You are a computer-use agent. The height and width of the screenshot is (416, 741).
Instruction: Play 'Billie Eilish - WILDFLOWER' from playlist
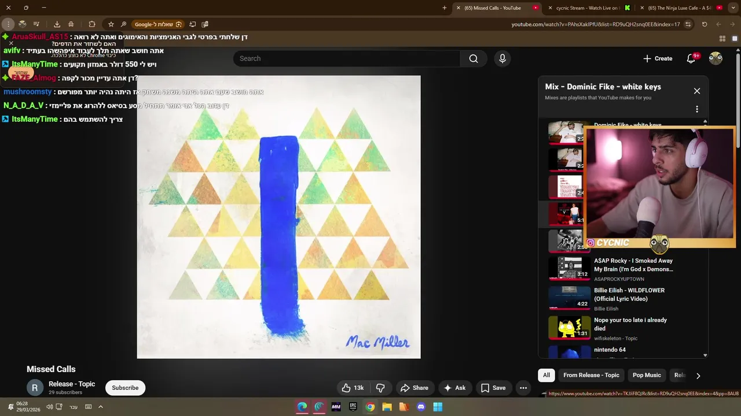629,295
